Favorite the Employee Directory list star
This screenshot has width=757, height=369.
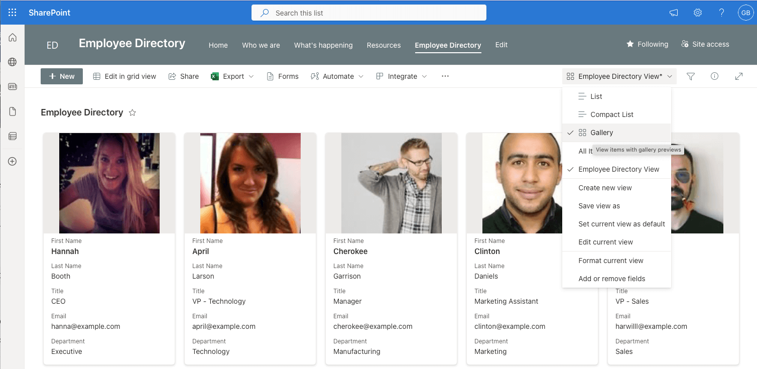point(132,112)
